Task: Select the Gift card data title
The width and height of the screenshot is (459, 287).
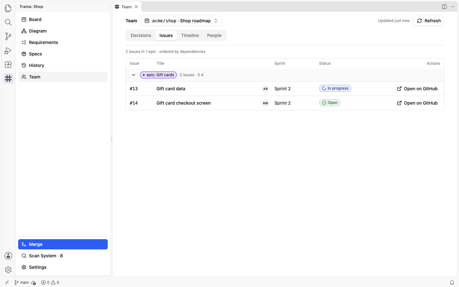Action: (x=171, y=89)
